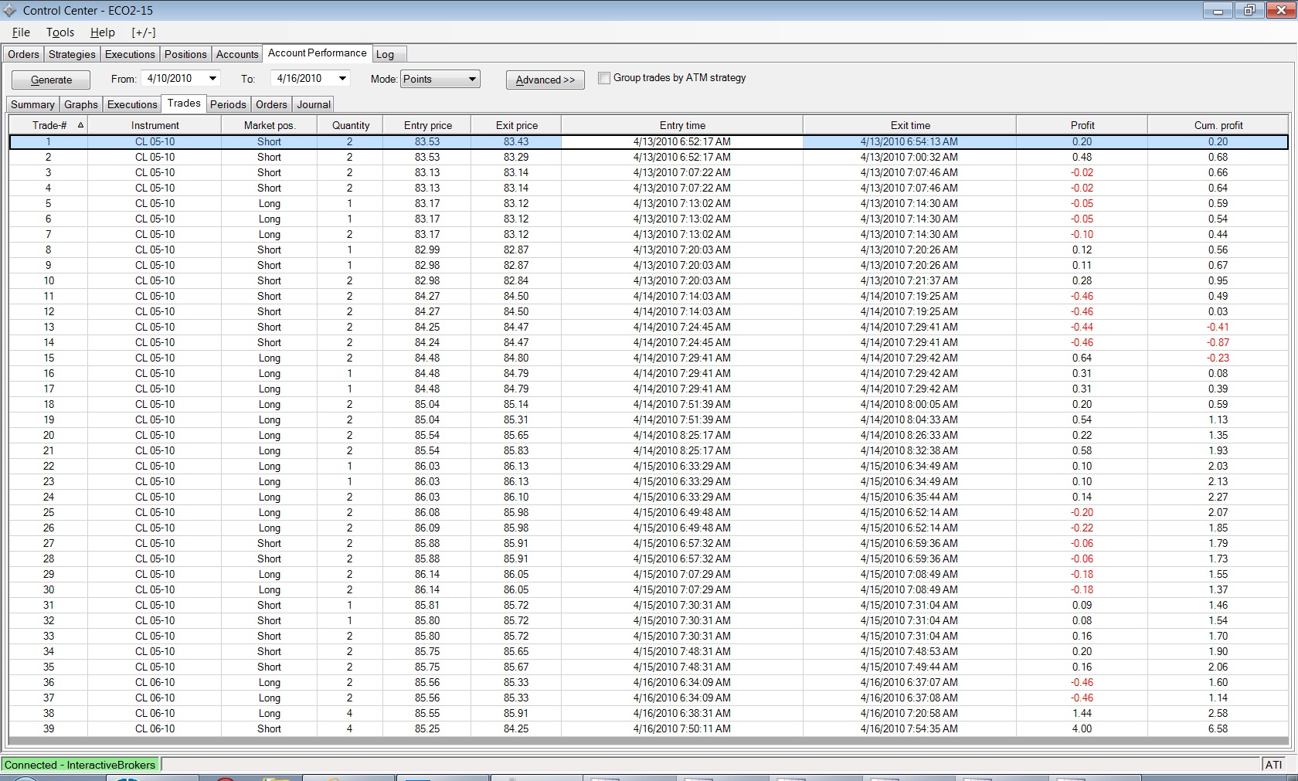Click quantity 4 in trade 38
Image resolution: width=1298 pixels, height=781 pixels.
tap(350, 713)
